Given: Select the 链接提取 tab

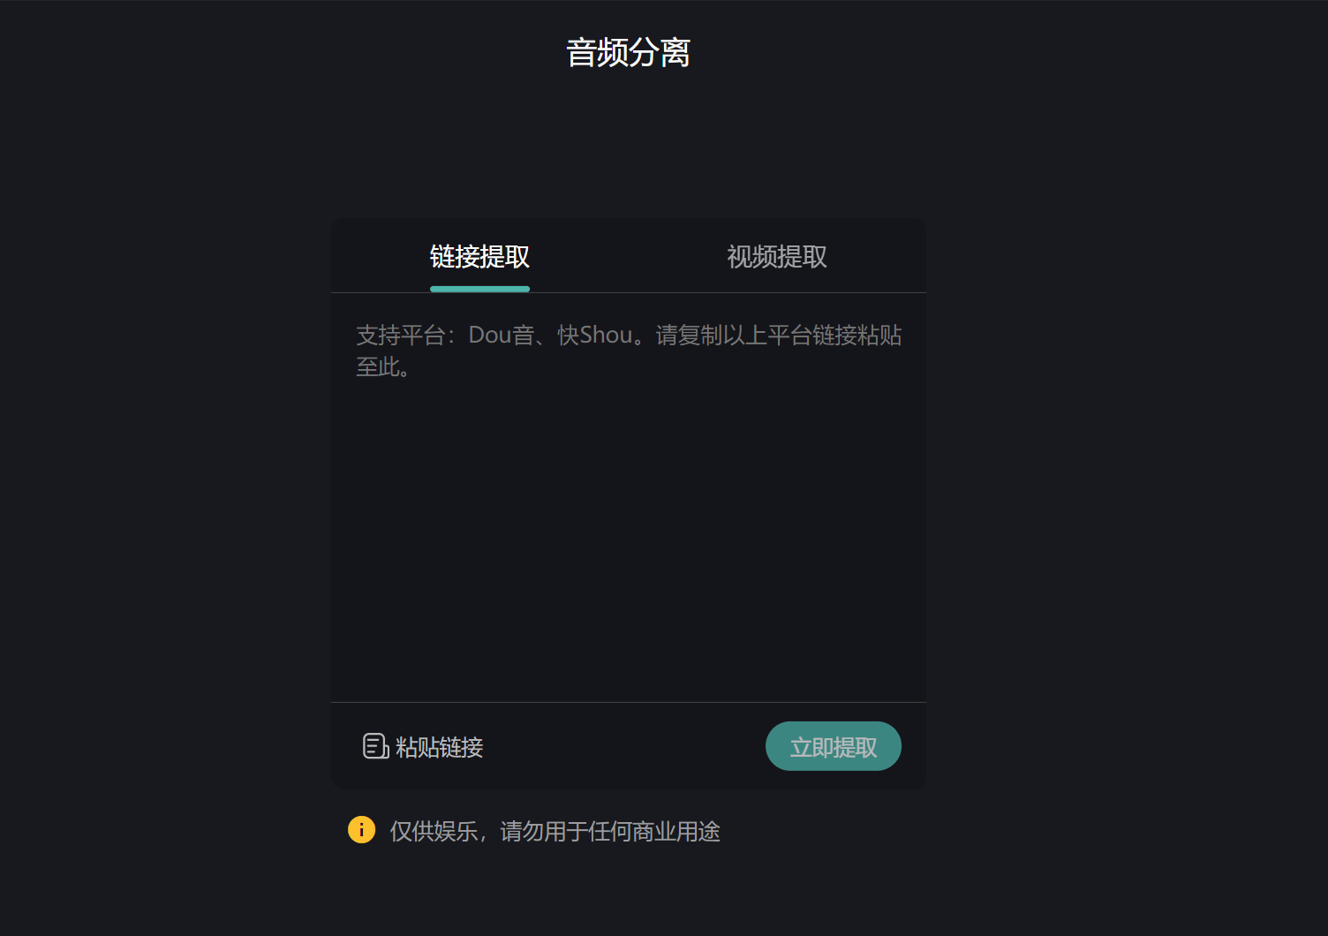Looking at the screenshot, I should pos(479,256).
